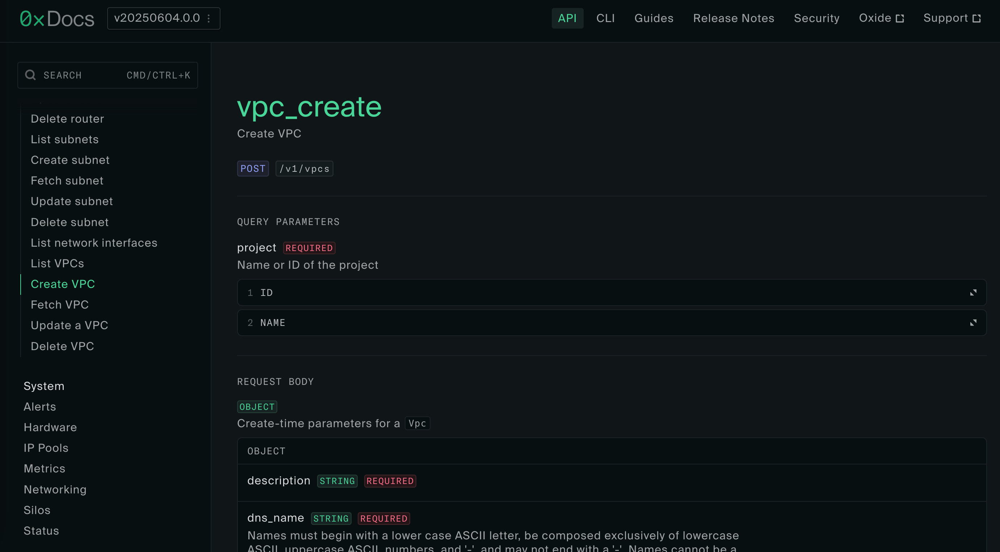Viewport: 1000px width, 552px height.
Task: Click the OBJECT table header row
Action: click(x=612, y=451)
